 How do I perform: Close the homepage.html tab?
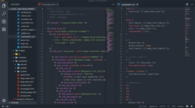click(x=57, y=5)
